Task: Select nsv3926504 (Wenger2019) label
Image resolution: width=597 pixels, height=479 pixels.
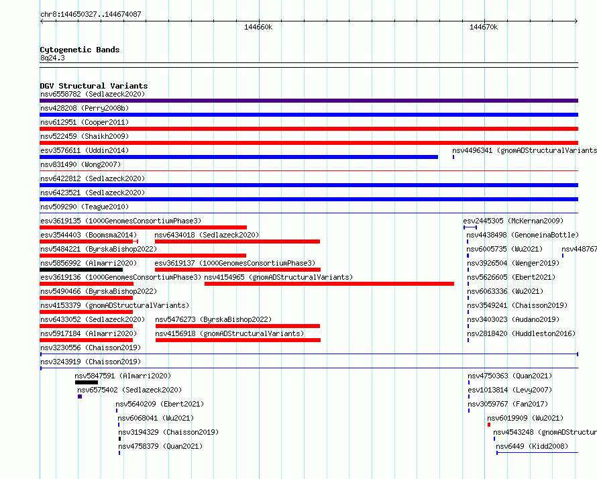Action: (x=513, y=263)
